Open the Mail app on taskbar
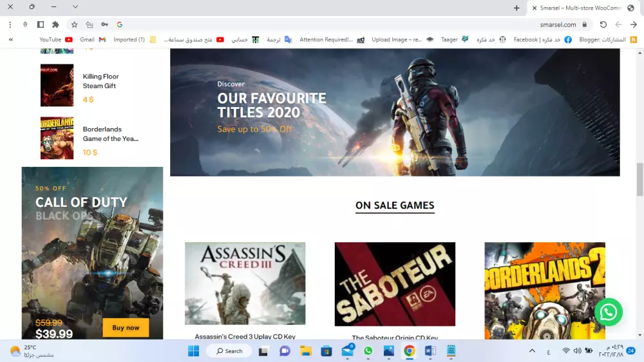644x362 pixels. (x=348, y=350)
